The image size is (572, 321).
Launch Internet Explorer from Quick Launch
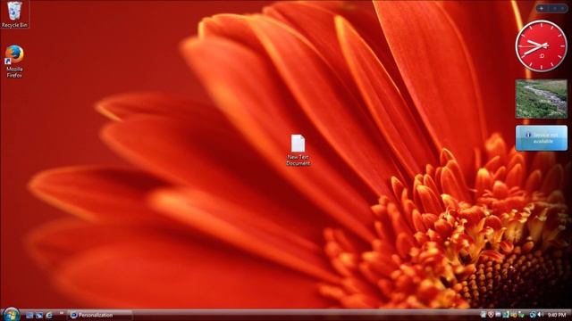point(48,315)
